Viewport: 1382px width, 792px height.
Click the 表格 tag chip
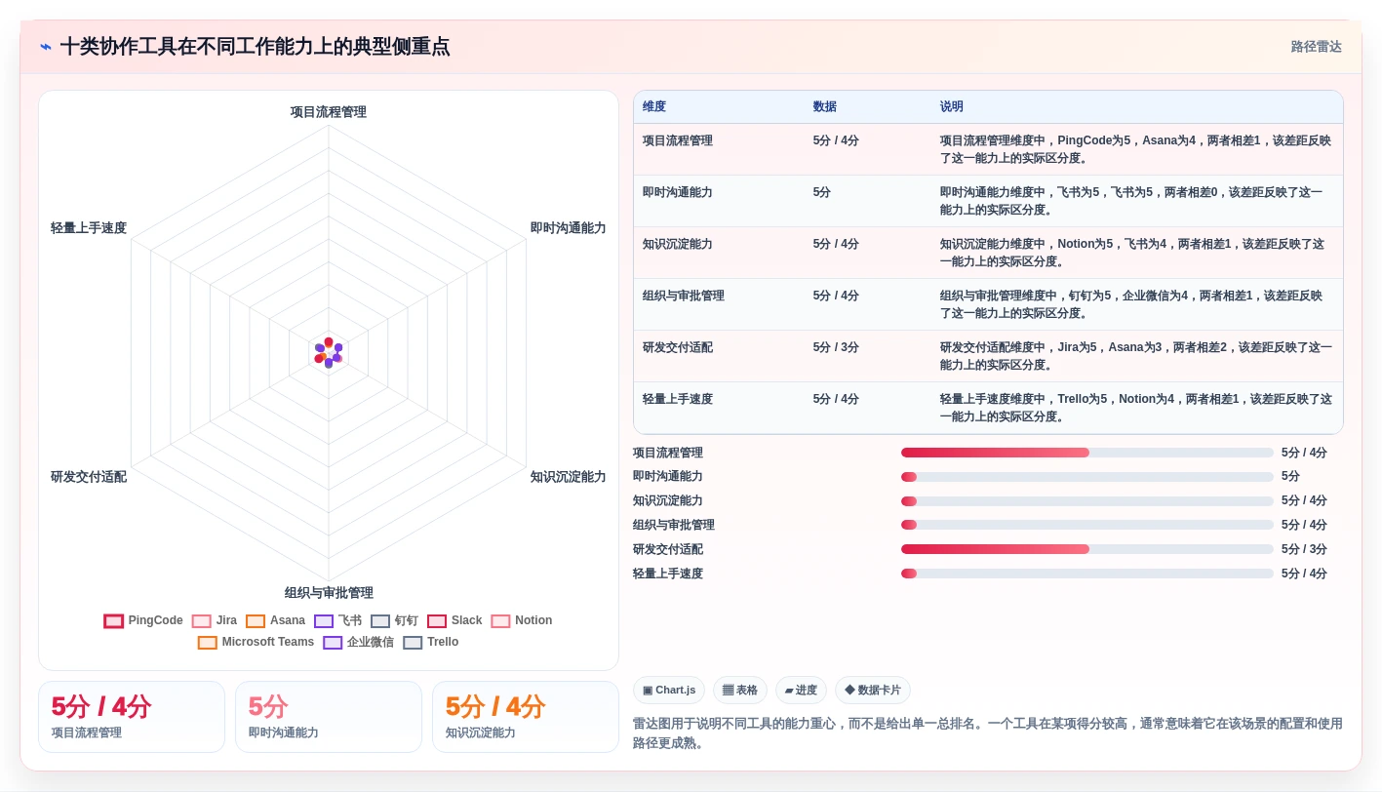click(740, 691)
